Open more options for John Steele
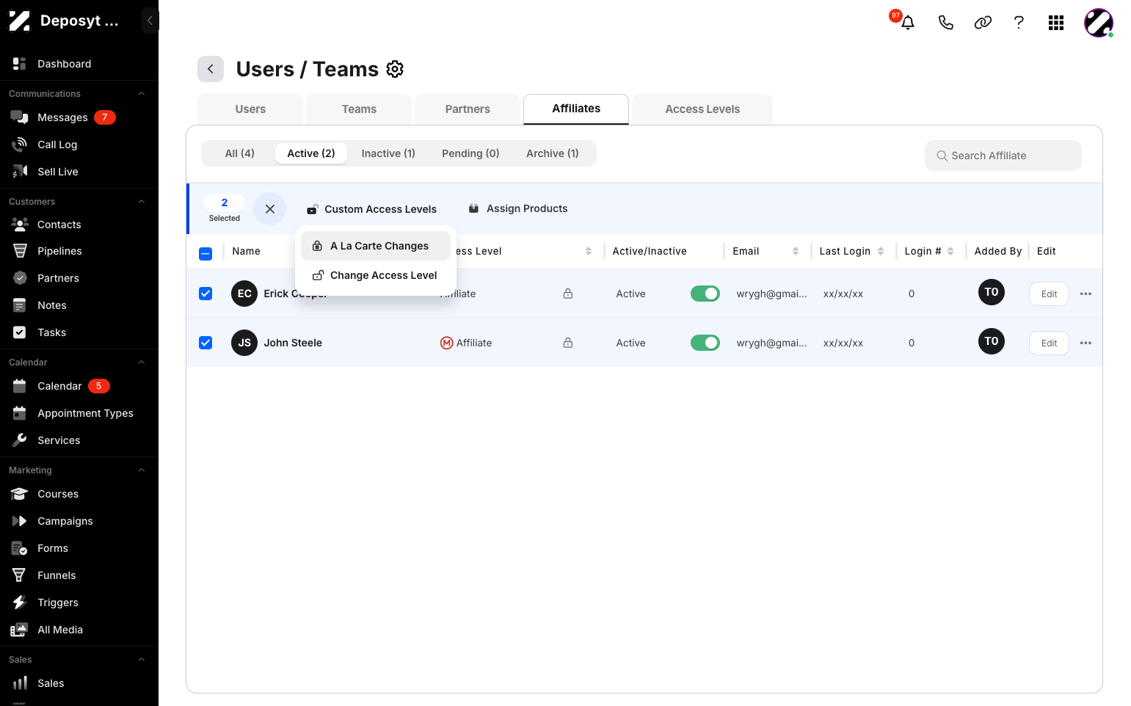 [1086, 343]
